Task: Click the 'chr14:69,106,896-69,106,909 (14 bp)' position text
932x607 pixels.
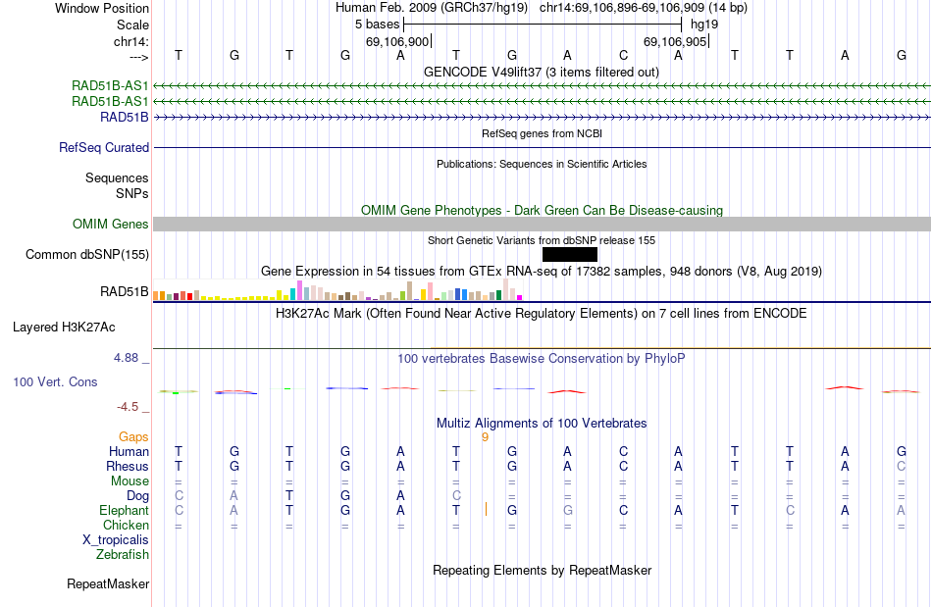Action: pyautogui.click(x=644, y=8)
